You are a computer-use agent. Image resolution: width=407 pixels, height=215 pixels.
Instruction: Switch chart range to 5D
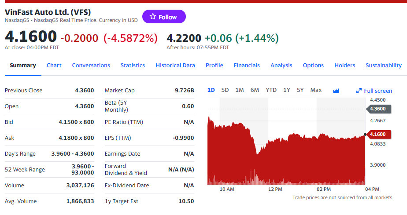[x=225, y=90]
